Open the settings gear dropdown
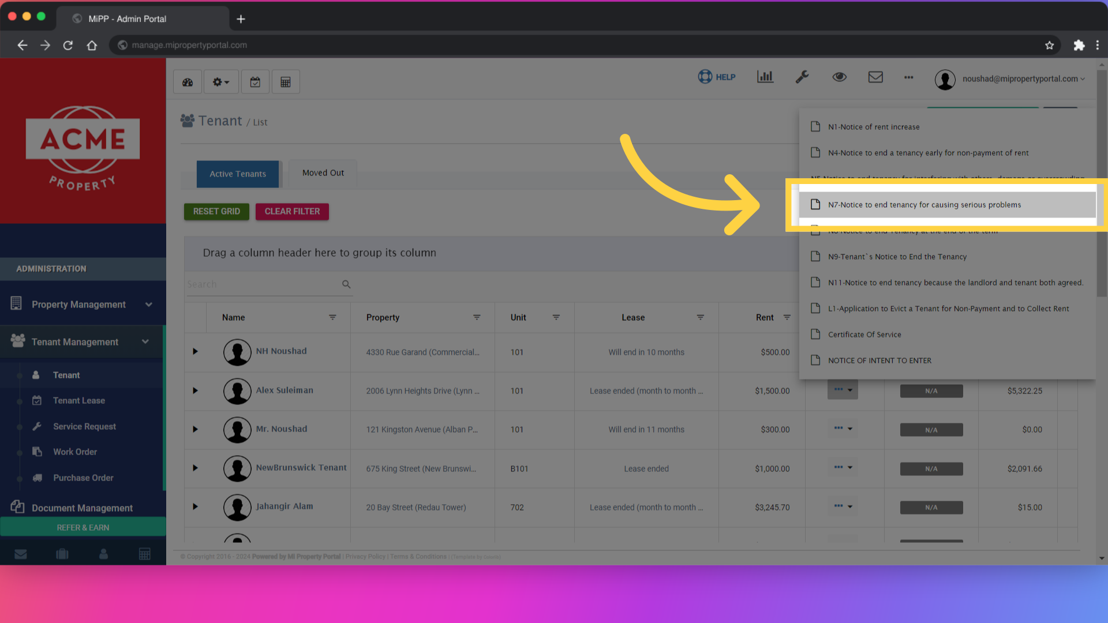This screenshot has width=1108, height=623. 221,82
